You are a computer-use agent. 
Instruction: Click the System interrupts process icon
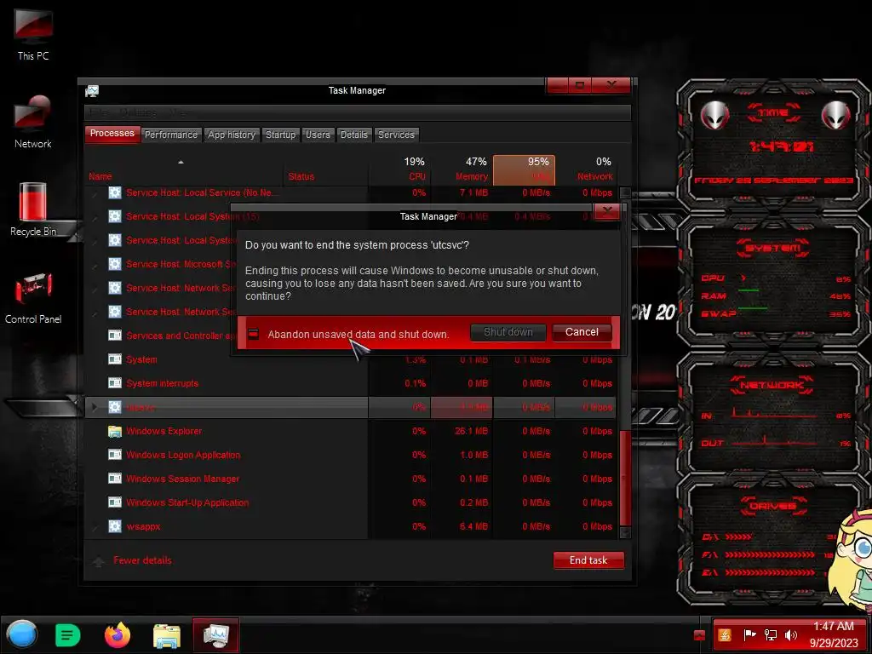tap(115, 383)
